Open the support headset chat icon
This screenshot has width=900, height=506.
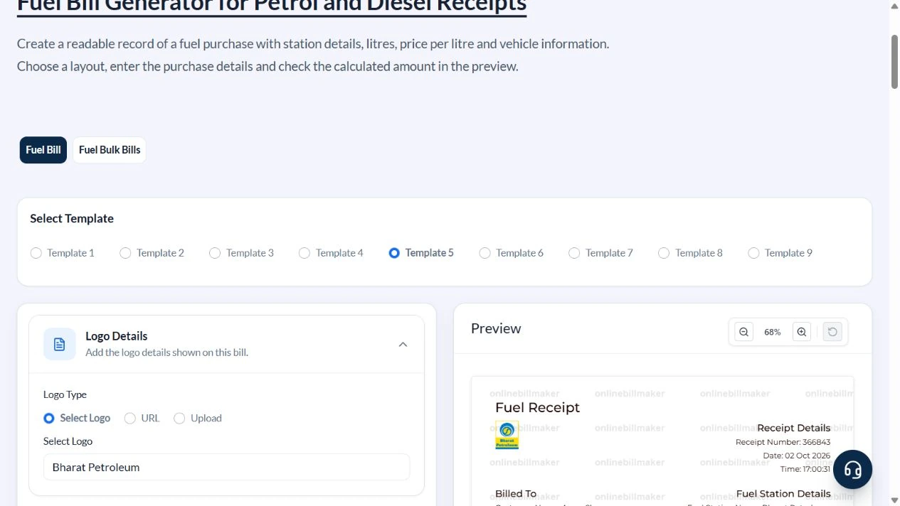pos(852,470)
